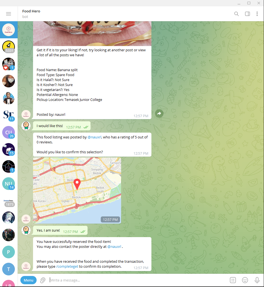Click the 'Food Name: Banana split' line
Image resolution: width=264 pixels, height=287 pixels.
(x=57, y=70)
